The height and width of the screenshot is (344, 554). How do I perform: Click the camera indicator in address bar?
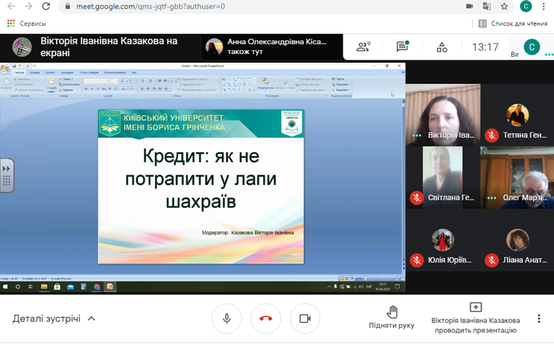coord(469,7)
